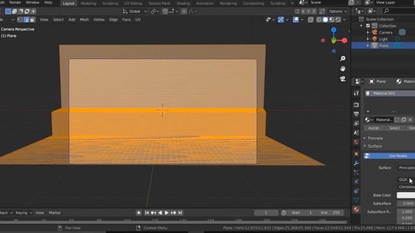This screenshot has width=415, height=233.
Task: Open the Tool properties tab
Action: pyautogui.click(x=356, y=93)
